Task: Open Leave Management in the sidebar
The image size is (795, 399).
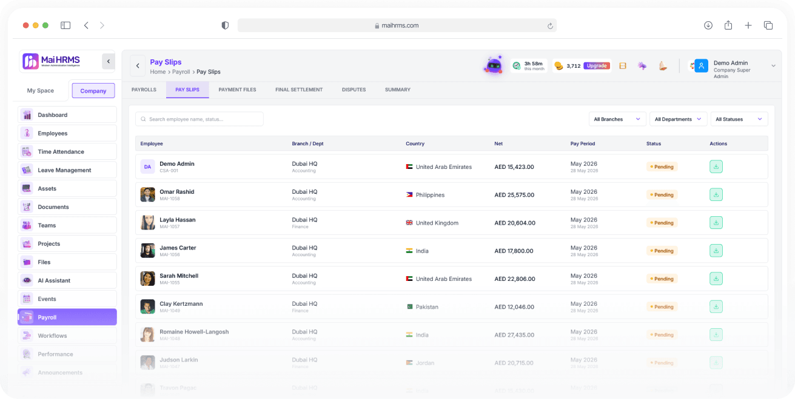Action: point(67,170)
